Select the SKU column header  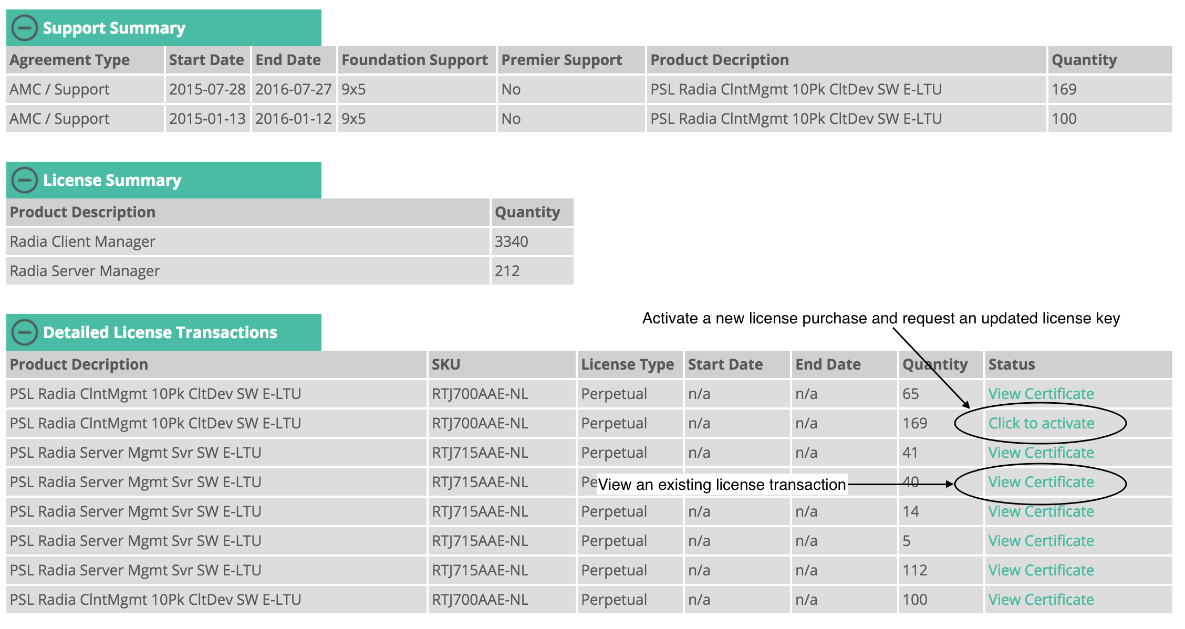pyautogui.click(x=502, y=364)
